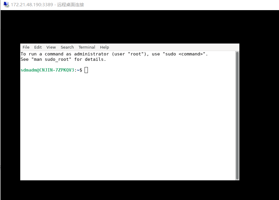Open the Edit menu

coord(38,47)
